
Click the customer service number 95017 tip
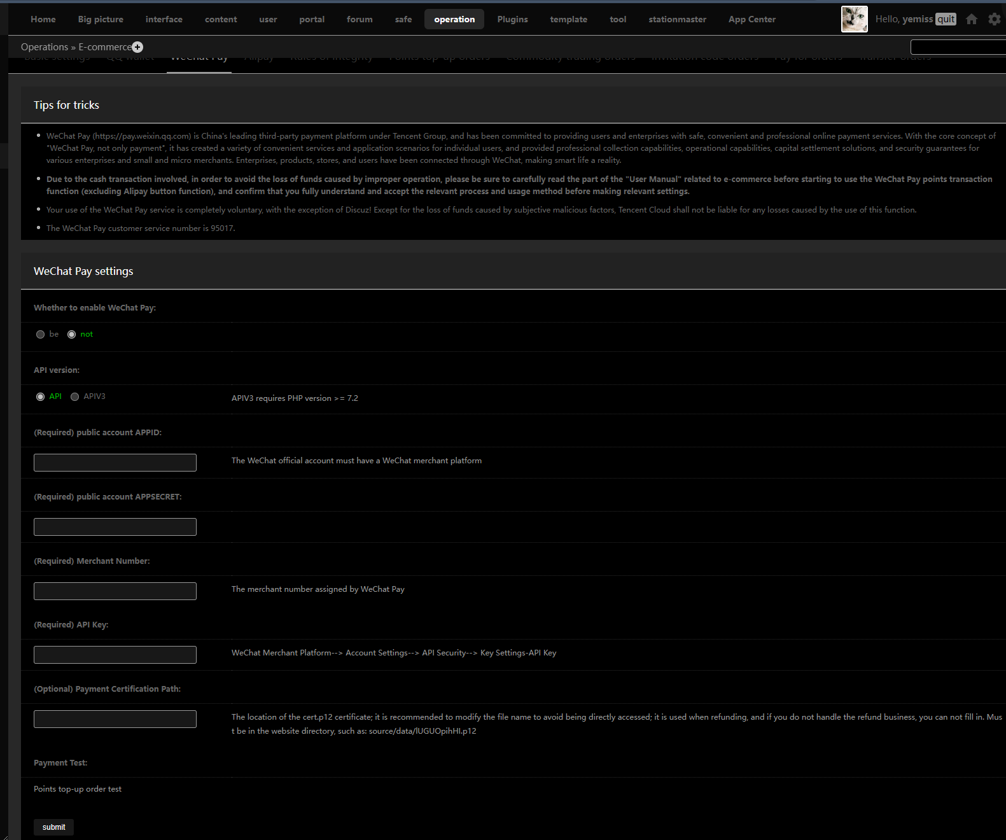click(x=141, y=228)
